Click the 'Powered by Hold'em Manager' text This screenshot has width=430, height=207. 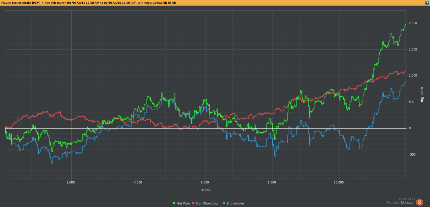point(401,201)
